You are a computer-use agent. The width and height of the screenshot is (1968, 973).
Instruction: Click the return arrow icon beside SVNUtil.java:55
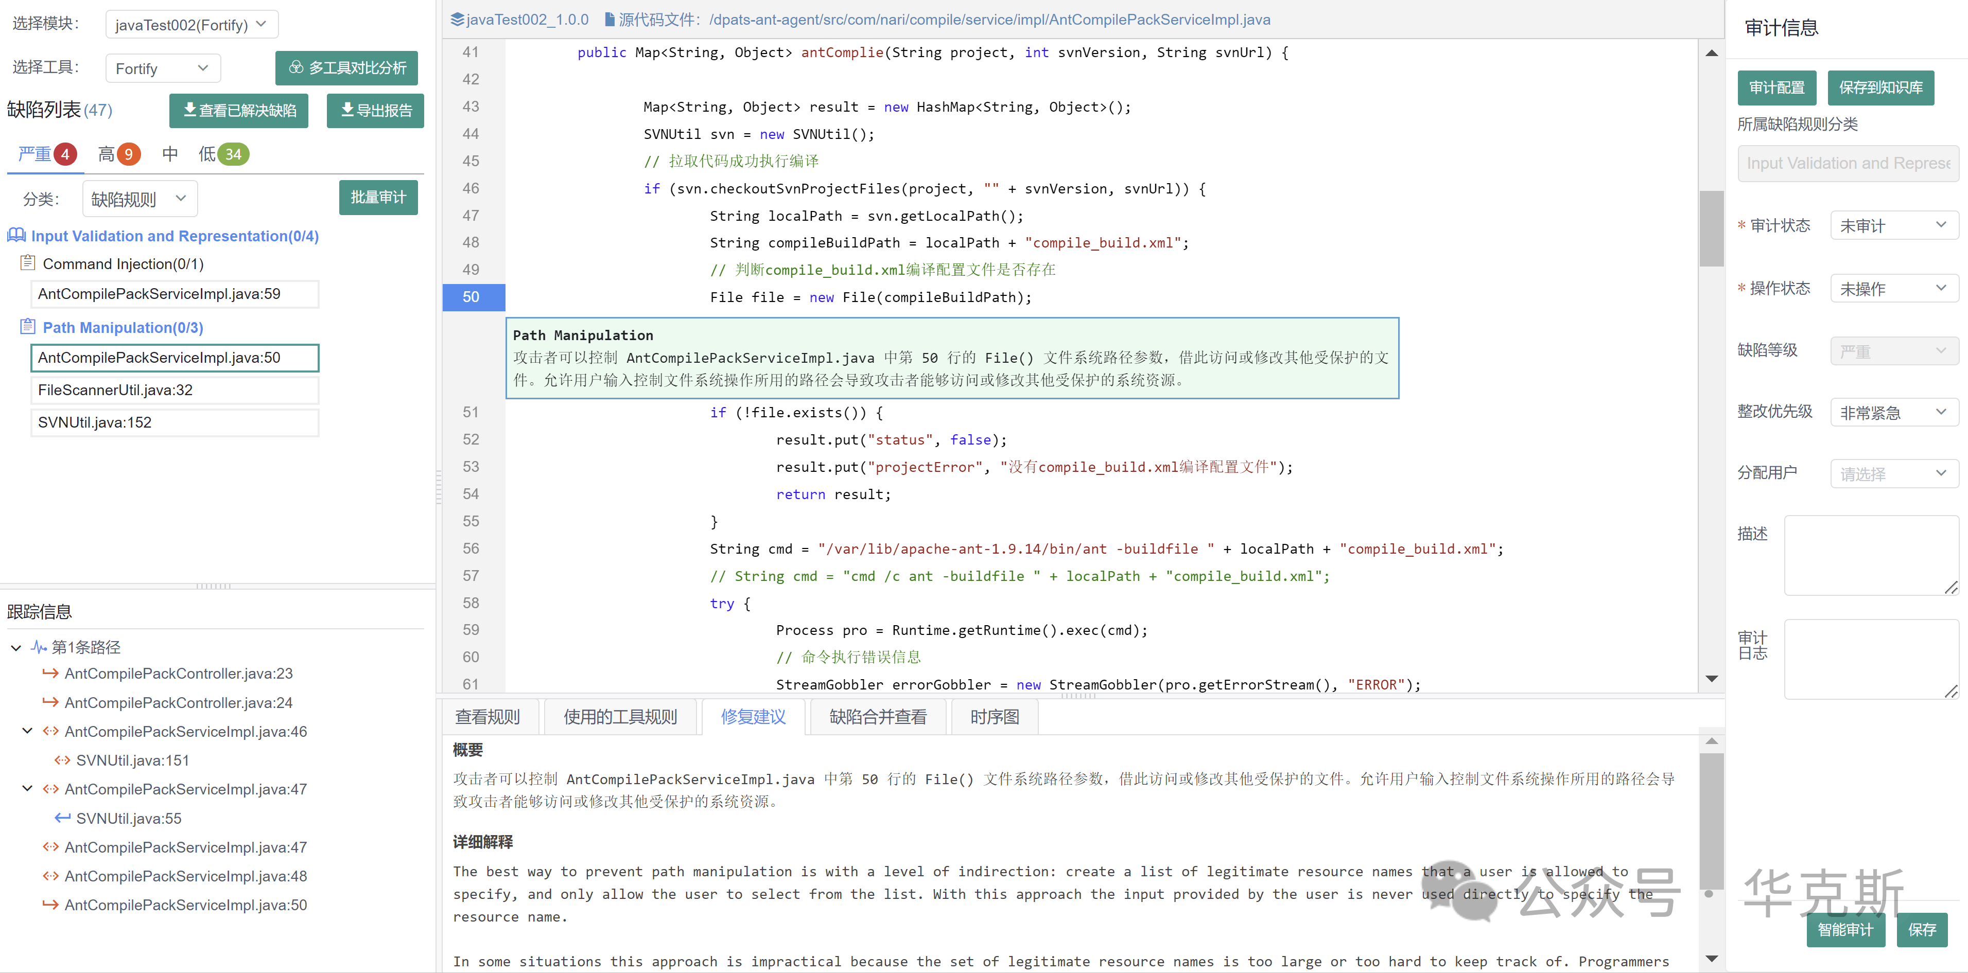point(62,818)
